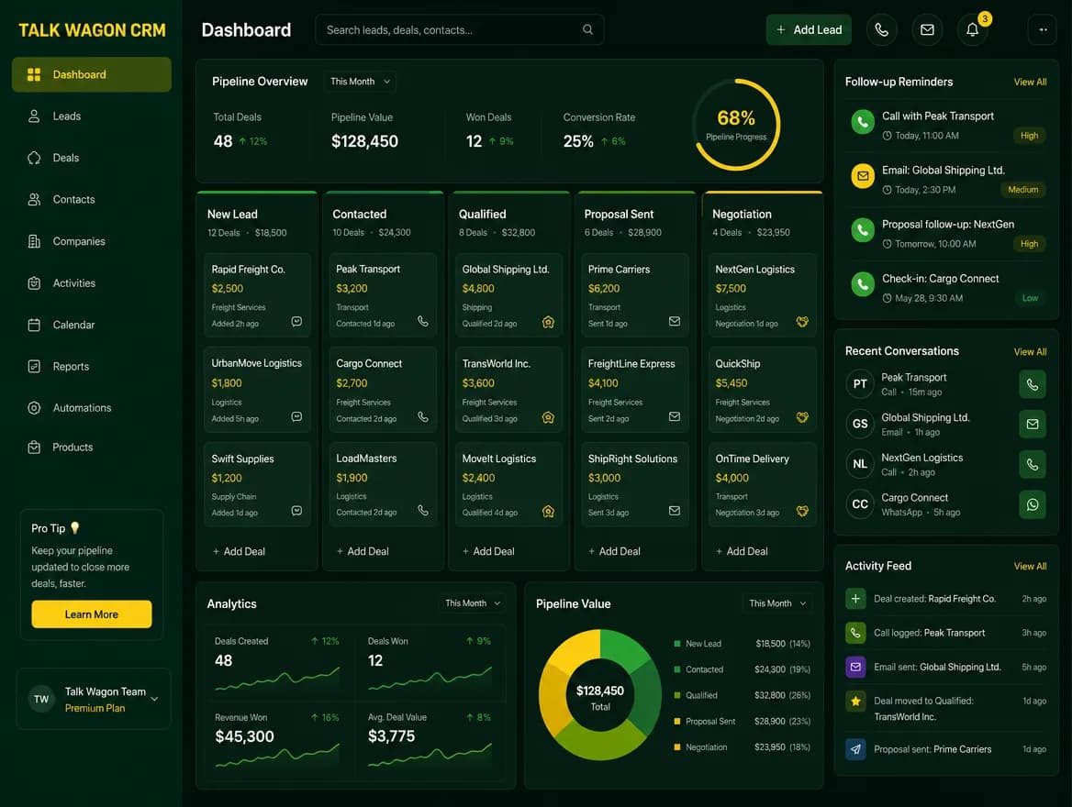Click handshake icon on NextGen Logistics card
The image size is (1072, 807).
pyautogui.click(x=803, y=322)
